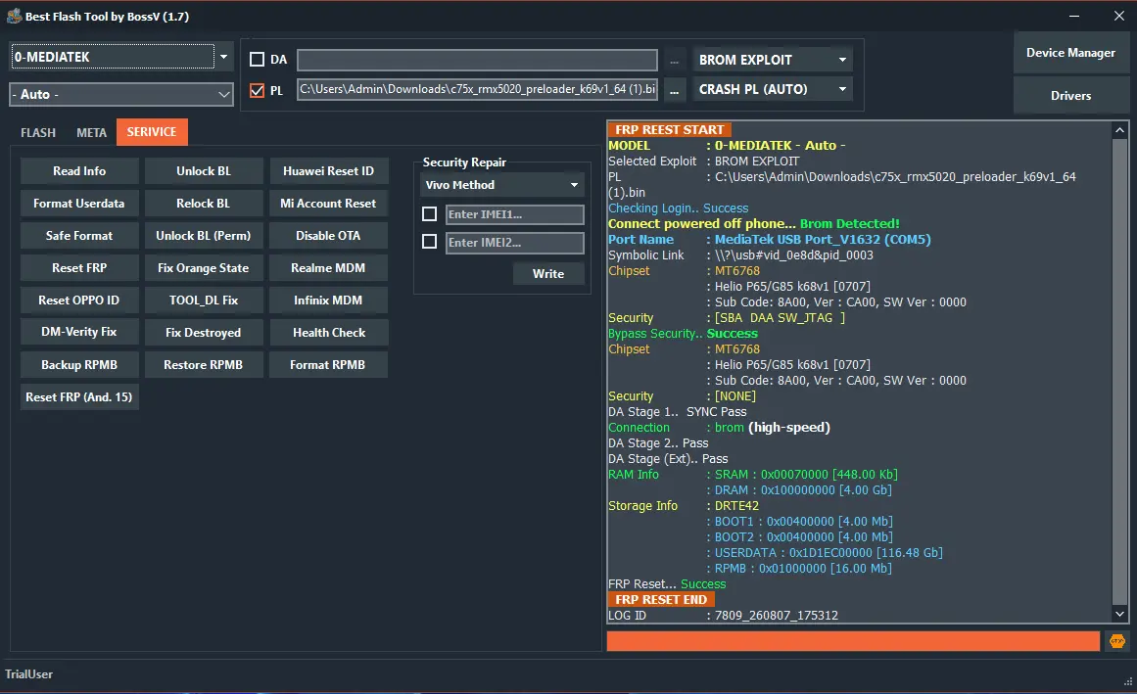Click the log scrollbar down arrow
Viewport: 1137px width, 694px height.
click(x=1119, y=614)
